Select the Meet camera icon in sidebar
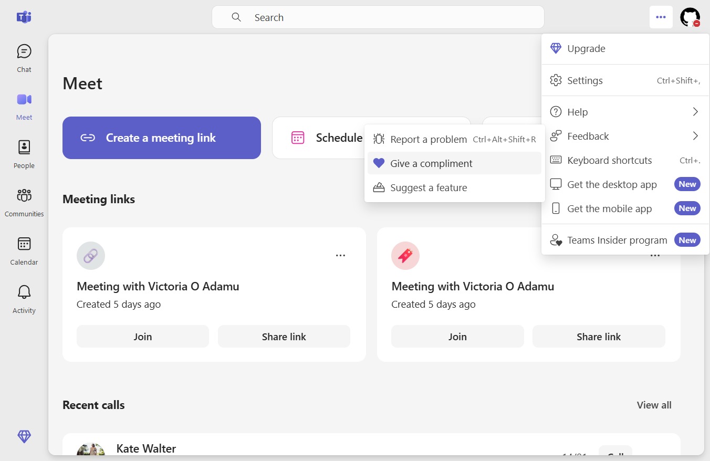710x461 pixels. [x=24, y=99]
